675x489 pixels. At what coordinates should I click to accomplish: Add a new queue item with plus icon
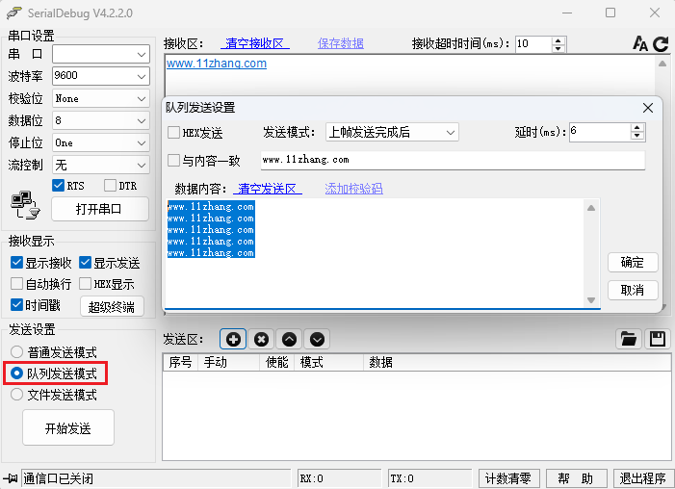click(233, 339)
